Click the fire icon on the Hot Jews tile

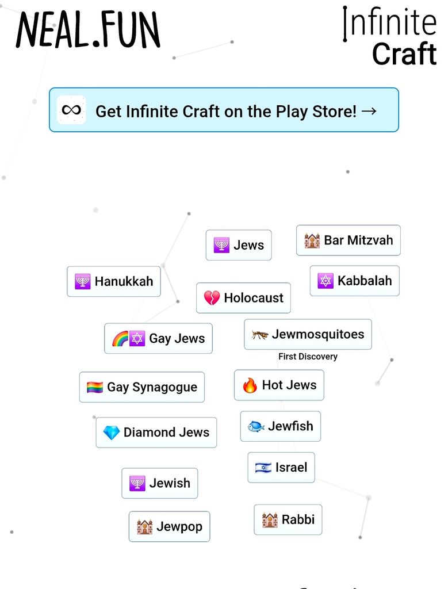click(250, 385)
